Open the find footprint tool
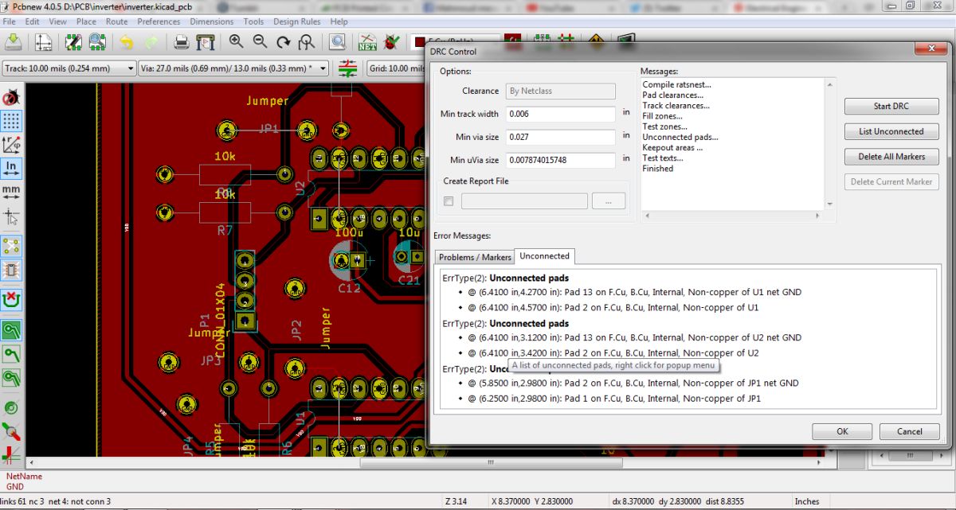Image resolution: width=956 pixels, height=510 pixels. [337, 41]
